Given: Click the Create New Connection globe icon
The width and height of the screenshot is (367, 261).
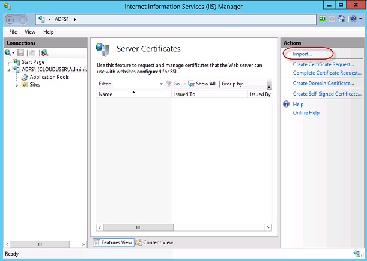Looking at the screenshot, I should tap(8, 53).
